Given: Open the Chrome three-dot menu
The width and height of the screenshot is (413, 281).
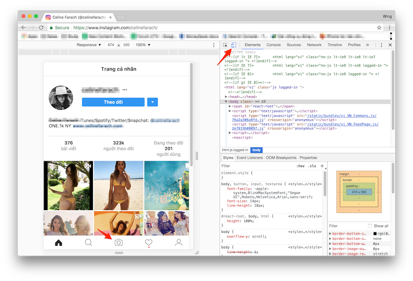Looking at the screenshot, I should click(x=390, y=27).
